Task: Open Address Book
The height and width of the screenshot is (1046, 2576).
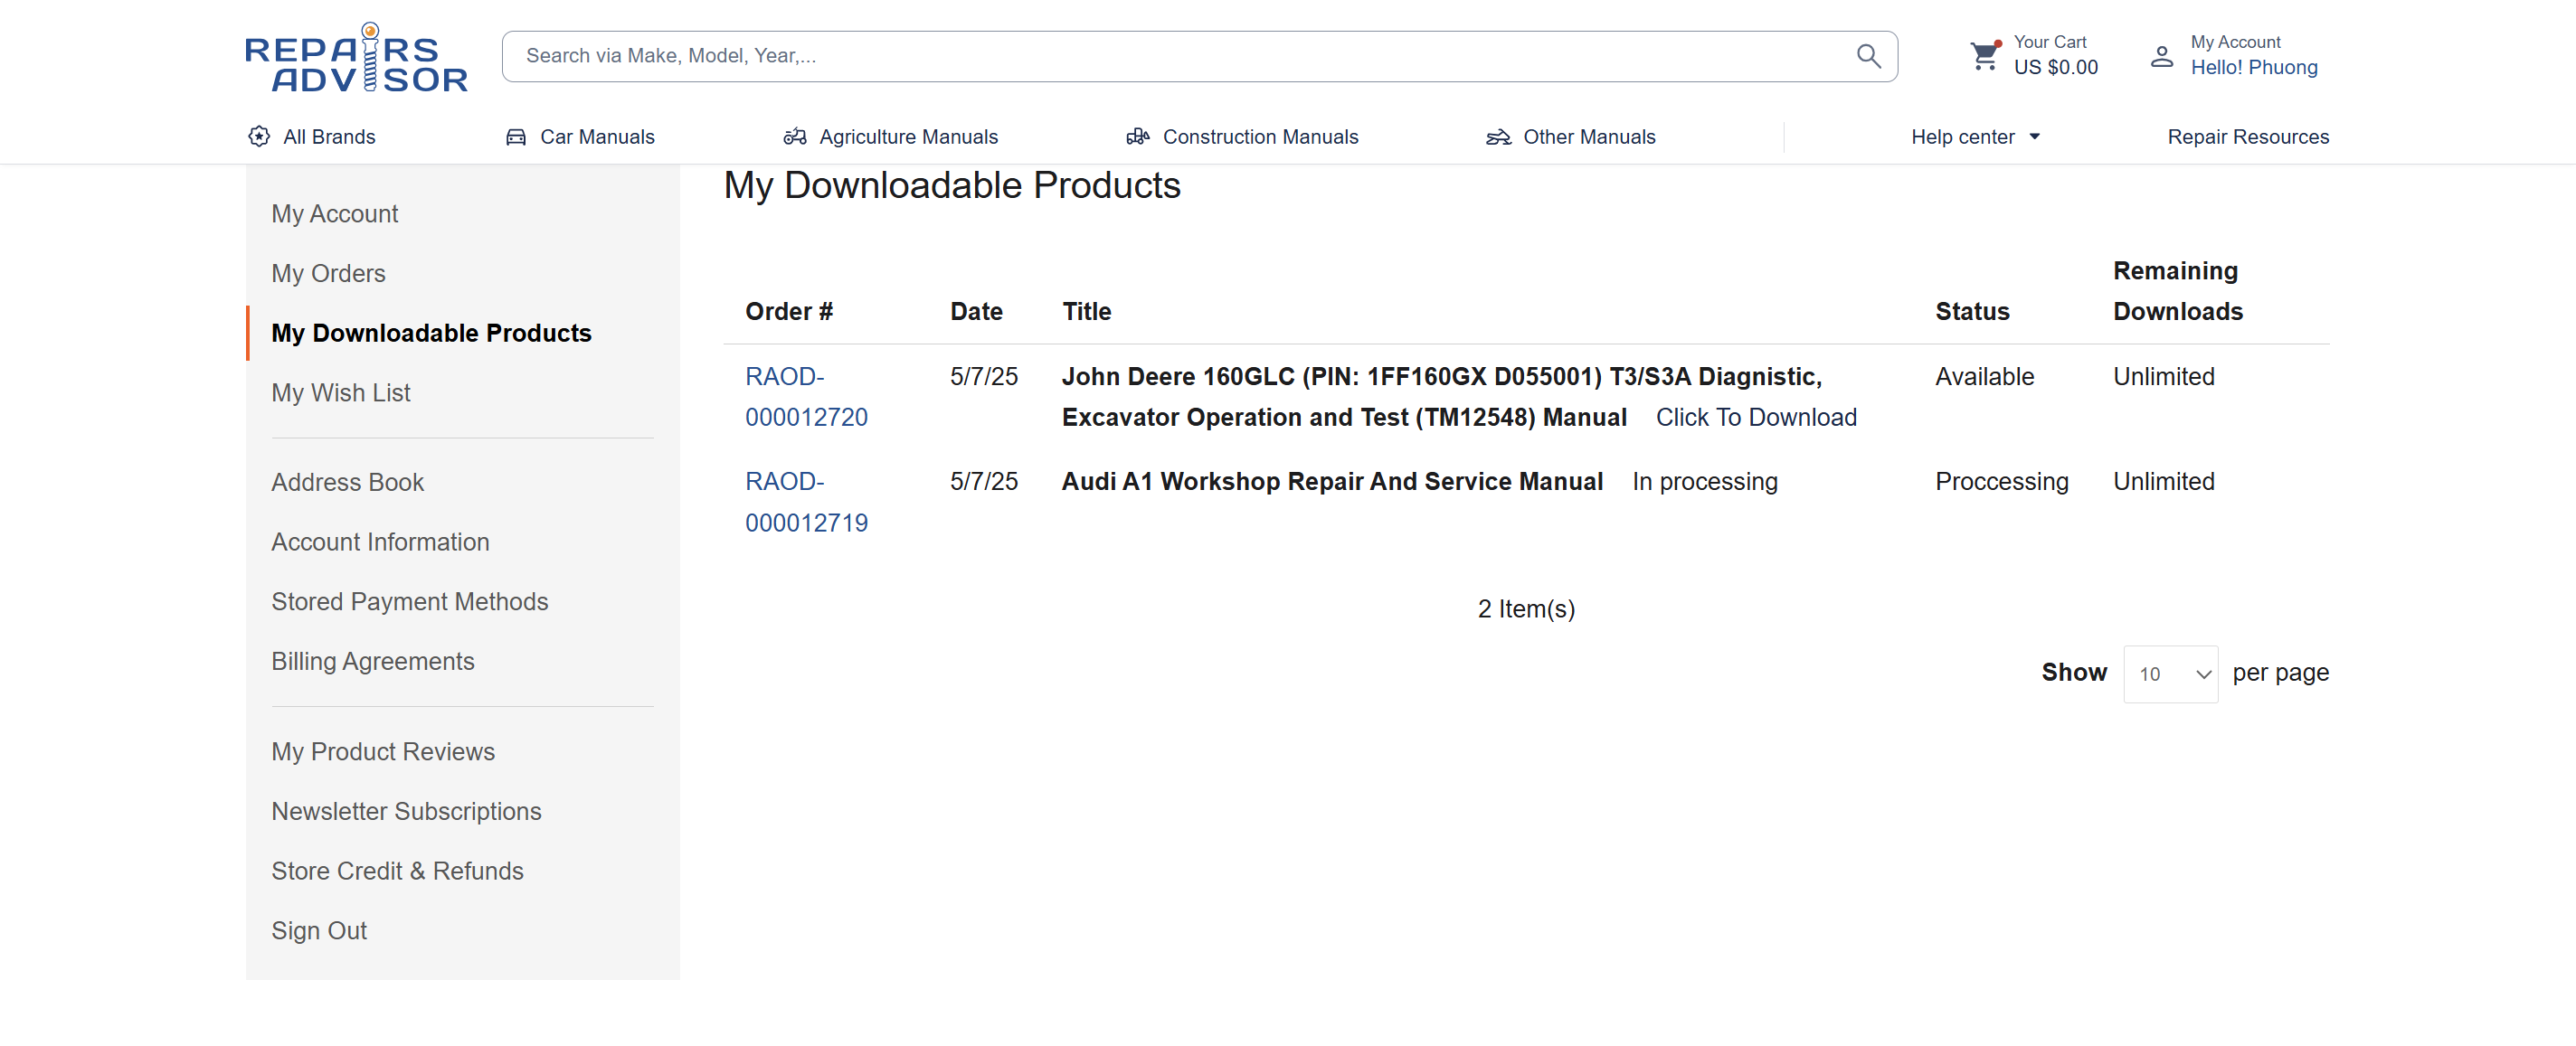Action: pyautogui.click(x=347, y=483)
